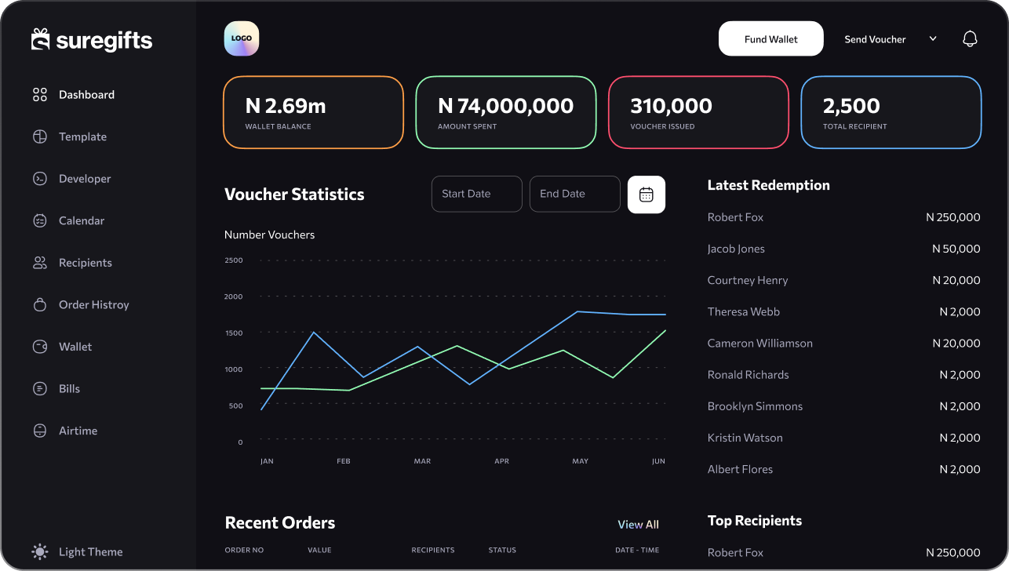Open the date picker calendar button

[x=647, y=195]
